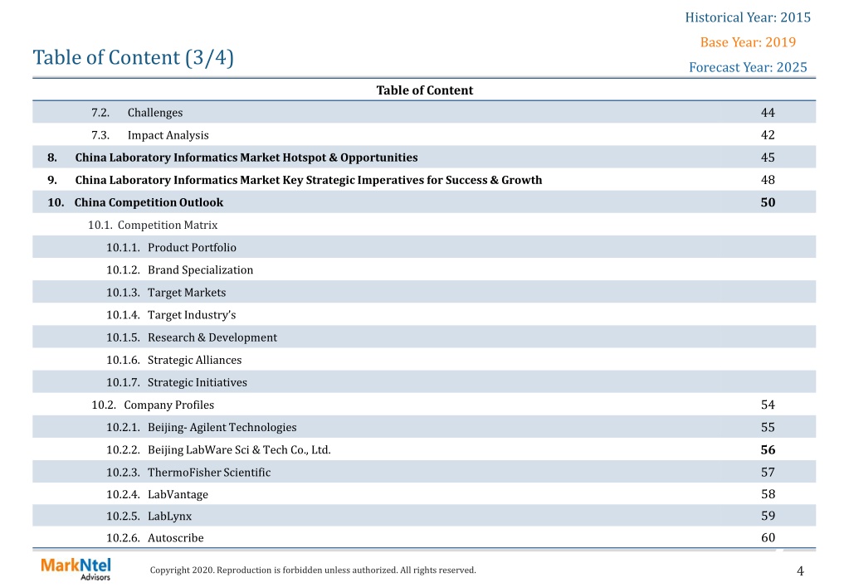The image size is (849, 587).
Task: Select "10.1. Competition Matrix" entry
Action: (x=153, y=225)
